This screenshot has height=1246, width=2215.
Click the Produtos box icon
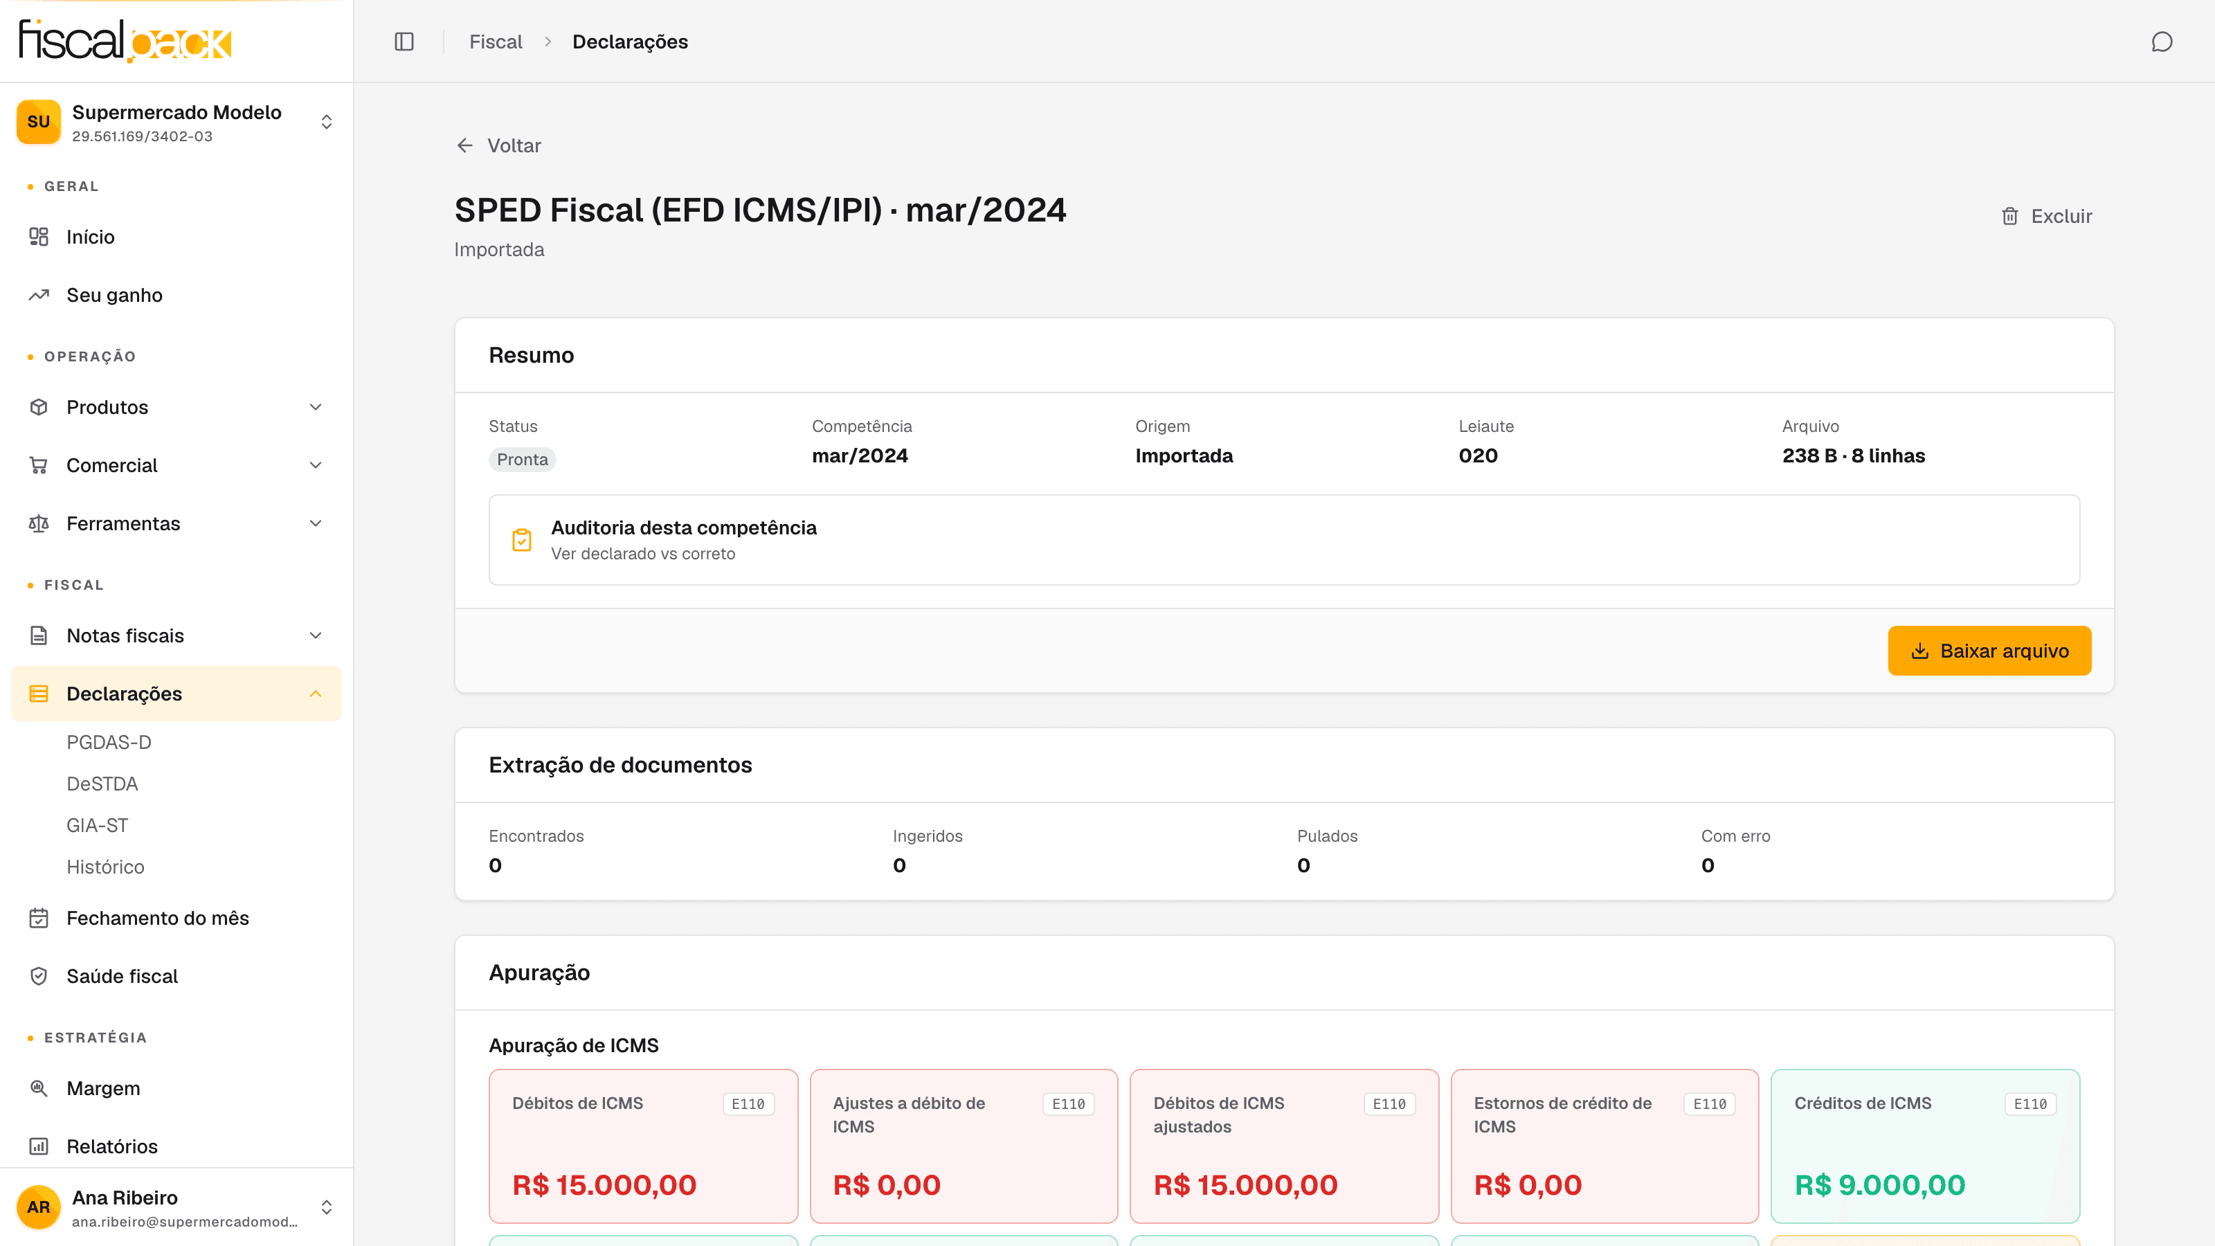coord(39,407)
